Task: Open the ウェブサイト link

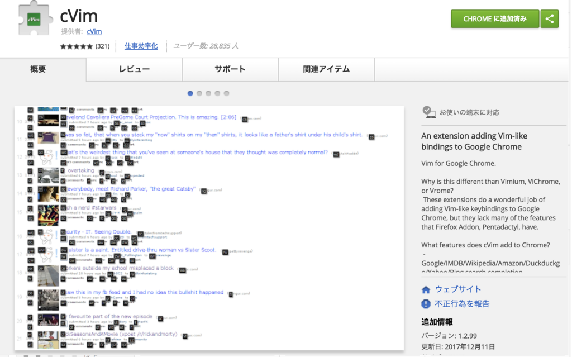Action: point(458,289)
